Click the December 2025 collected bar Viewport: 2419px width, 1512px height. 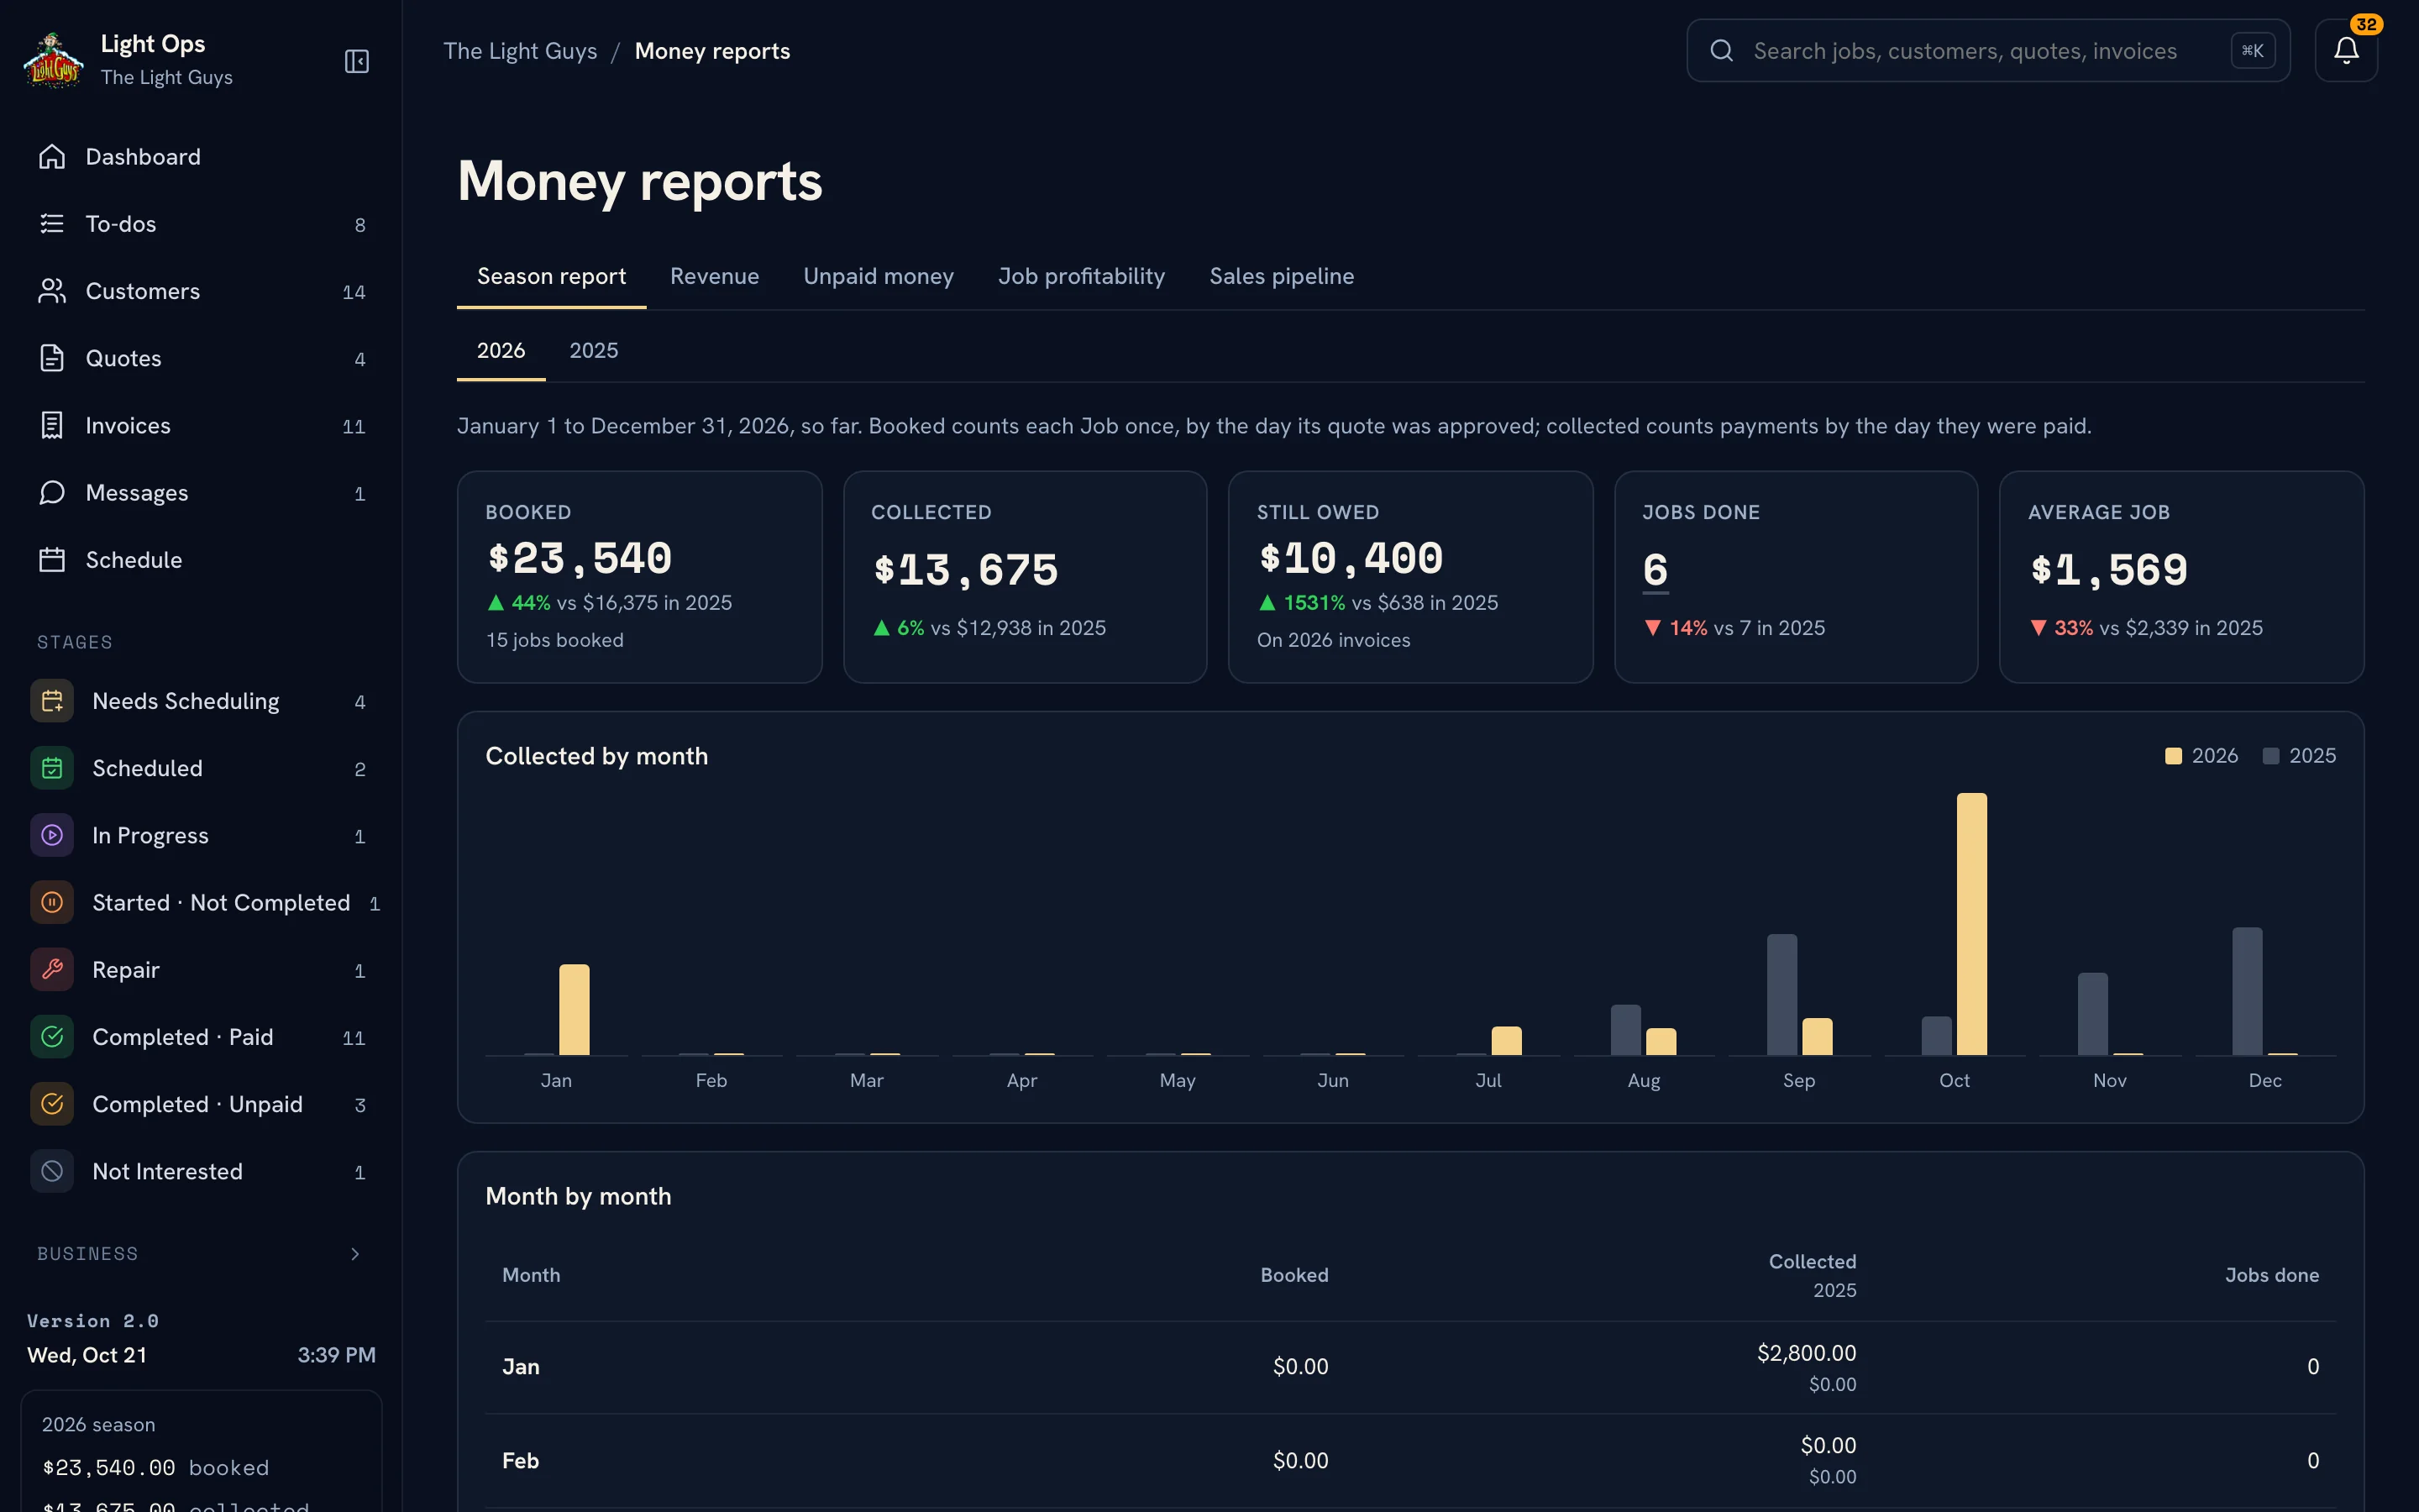coord(2247,991)
